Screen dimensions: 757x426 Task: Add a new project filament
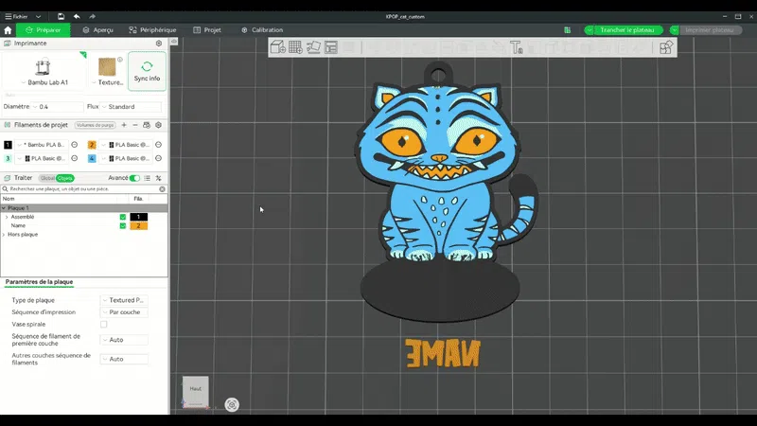(124, 125)
